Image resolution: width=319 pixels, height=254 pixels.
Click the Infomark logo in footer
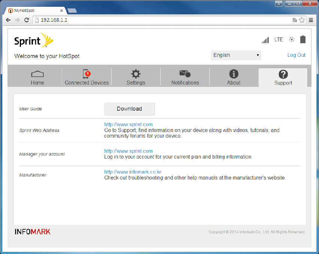33,232
